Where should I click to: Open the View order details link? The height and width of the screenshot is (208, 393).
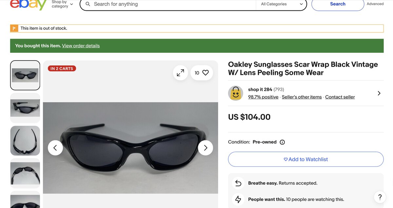coord(81,46)
